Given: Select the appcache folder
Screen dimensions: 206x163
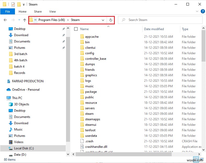Looking at the screenshot, I should click(x=92, y=37).
